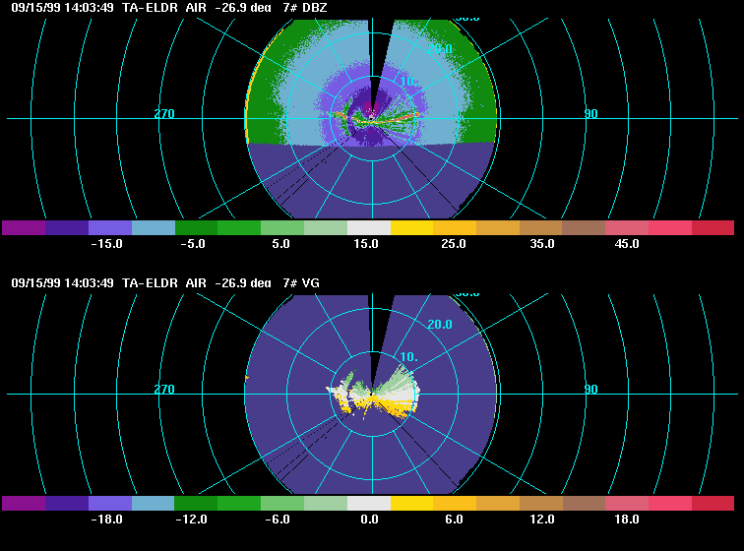Screen dimensions: 744x551
Task: Click the 5.0 scale label under DBZ bar
Action: pos(280,244)
